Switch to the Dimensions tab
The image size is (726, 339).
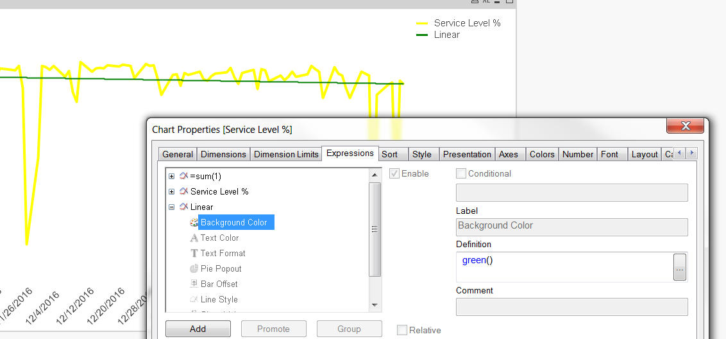(x=224, y=155)
